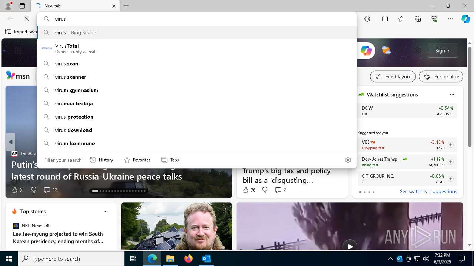The image size is (474, 266).
Task: Open the Extensions puzzle icon
Action: pyautogui.click(x=367, y=19)
